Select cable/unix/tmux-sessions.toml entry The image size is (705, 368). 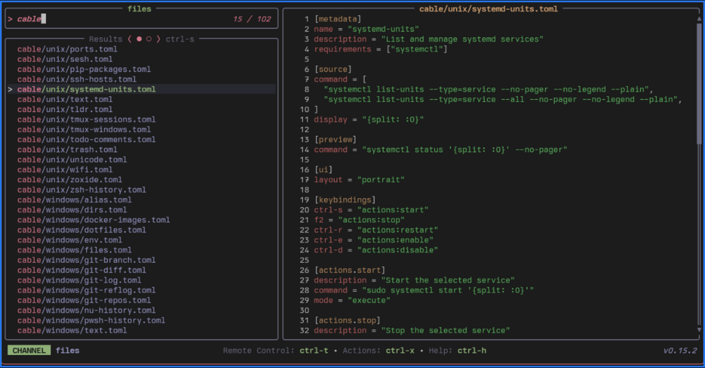(86, 120)
